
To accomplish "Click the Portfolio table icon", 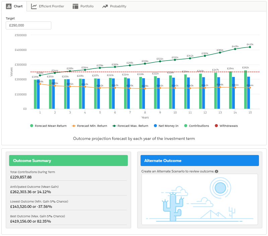I will (x=75, y=6).
